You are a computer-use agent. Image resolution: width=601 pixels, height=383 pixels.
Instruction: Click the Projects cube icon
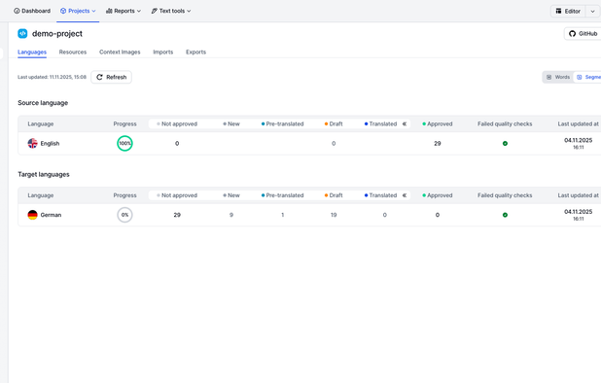tap(63, 11)
